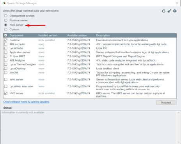Close the Querix Package Manager window
The image size is (181, 144).
coord(177,3)
